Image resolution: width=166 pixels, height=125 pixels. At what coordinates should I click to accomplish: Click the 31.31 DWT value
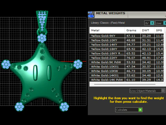pyautogui.click(x=146, y=40)
